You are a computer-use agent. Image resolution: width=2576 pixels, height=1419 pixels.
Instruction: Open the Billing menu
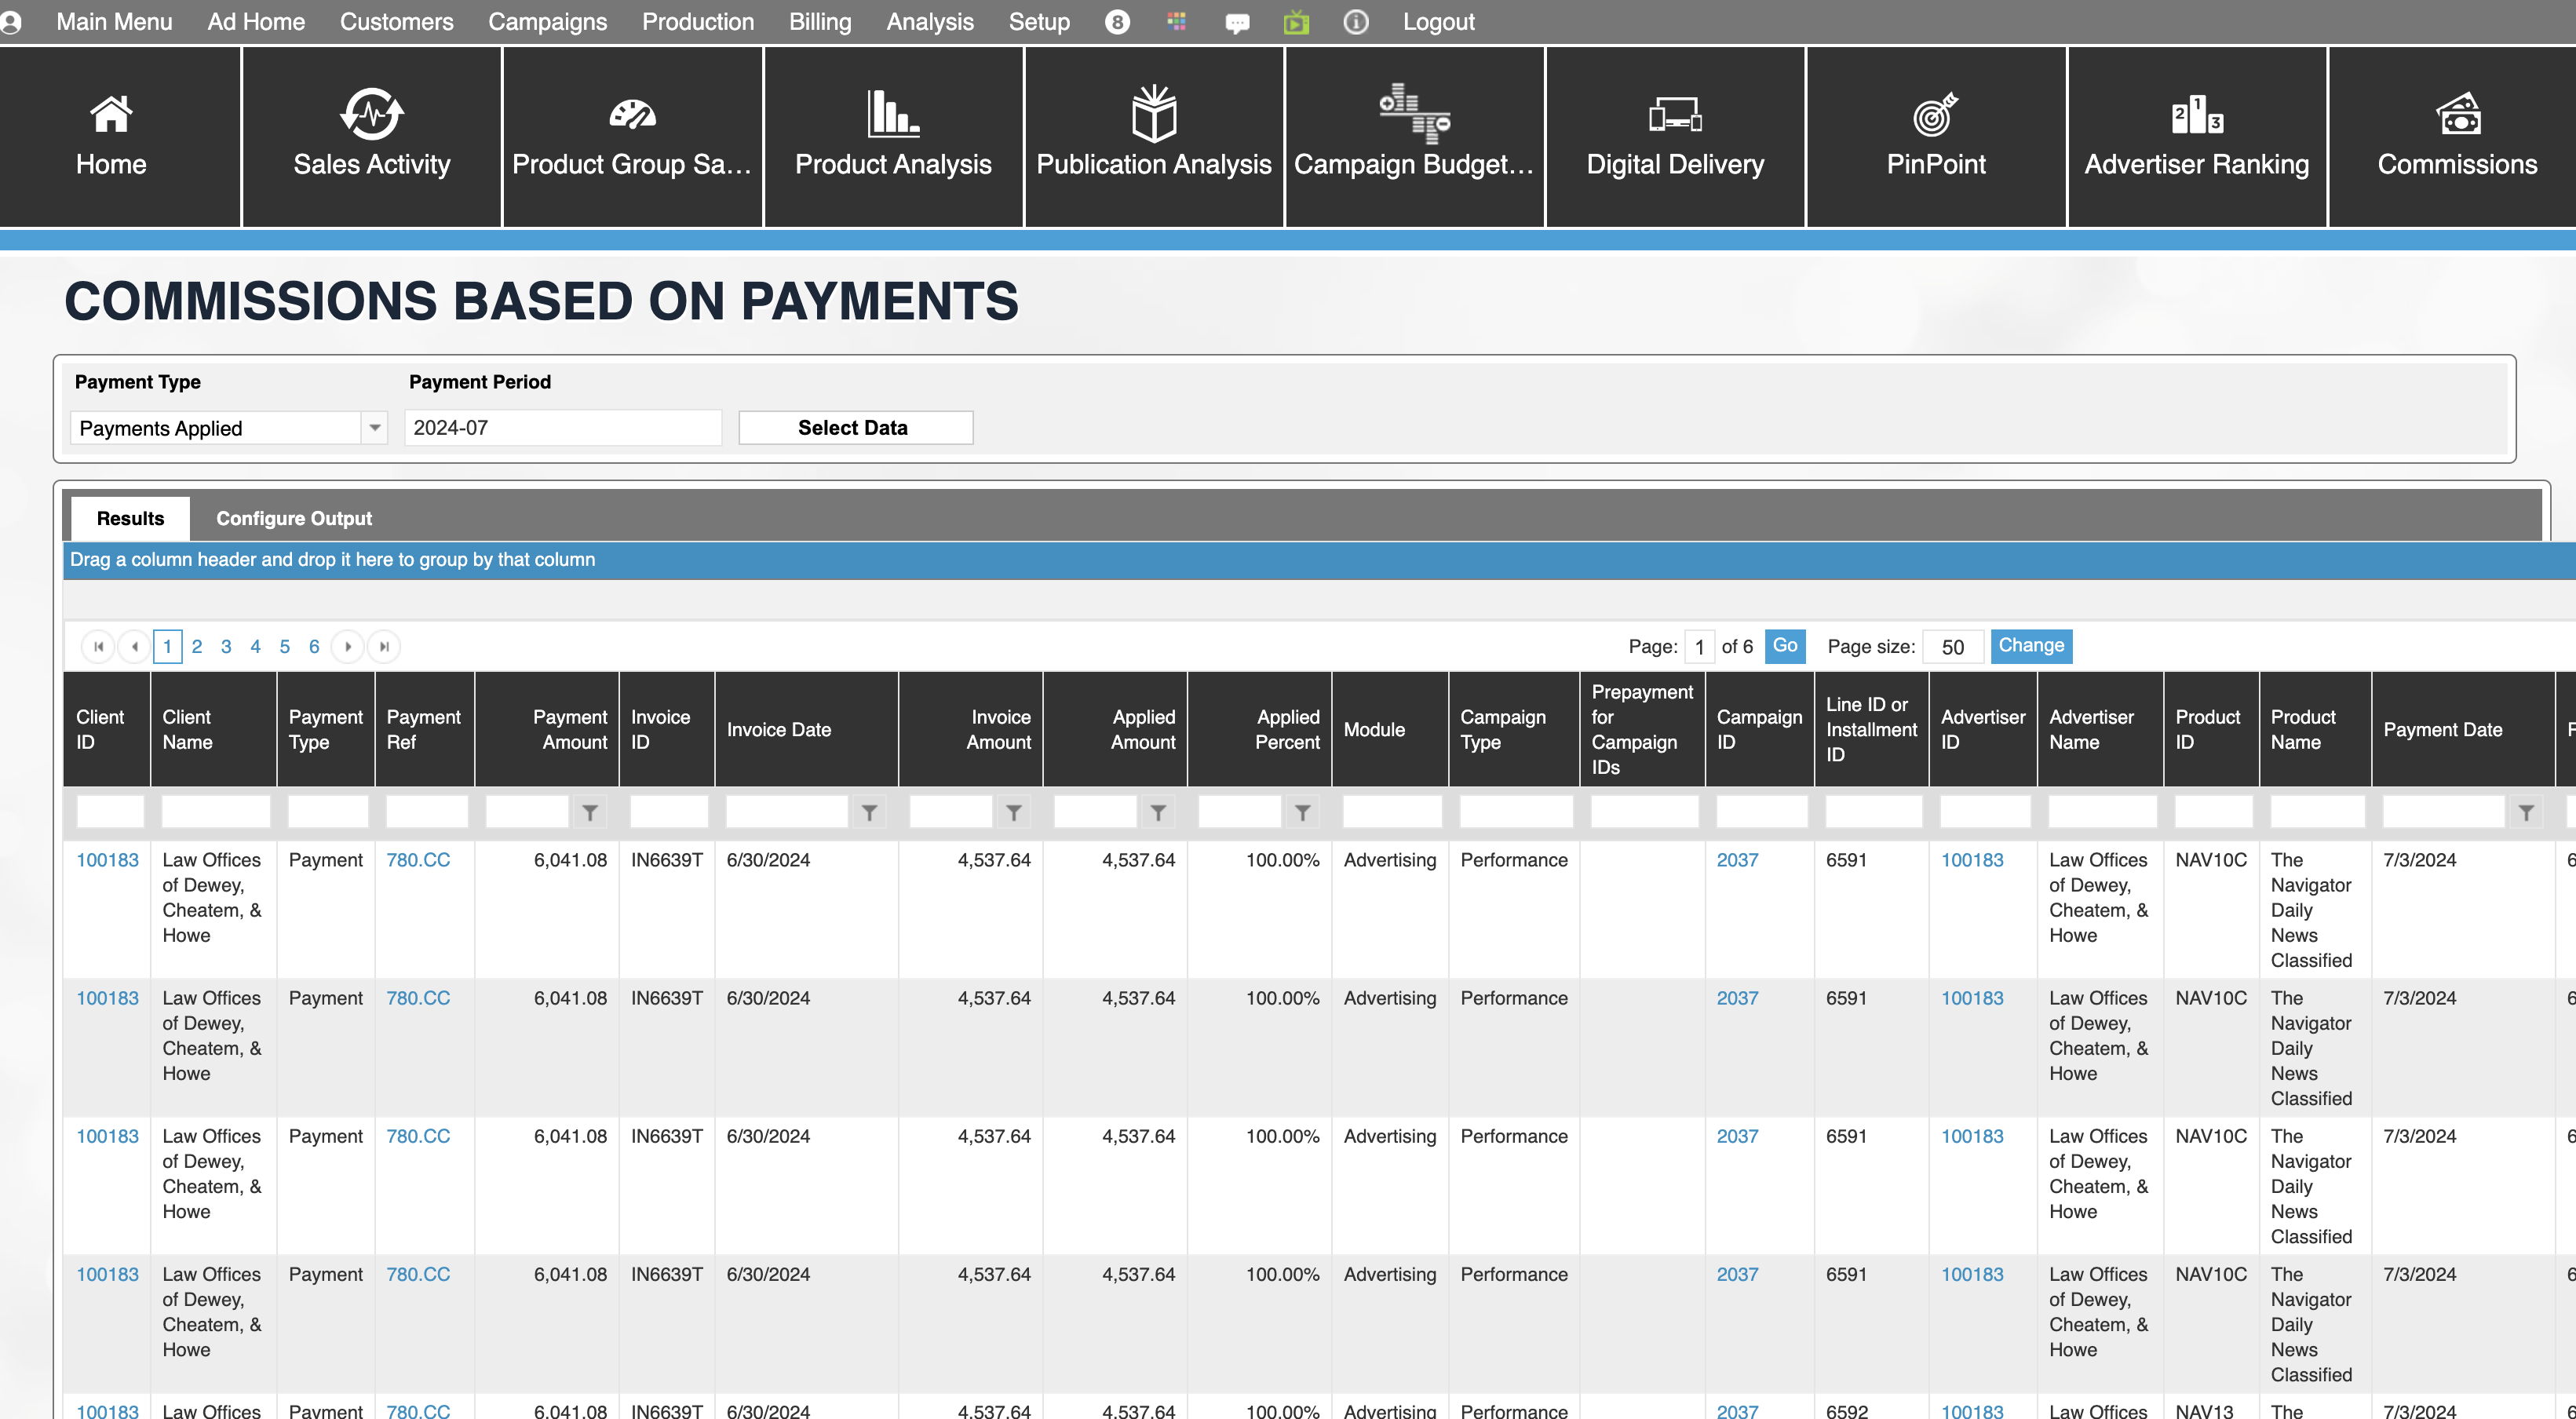pos(819,22)
